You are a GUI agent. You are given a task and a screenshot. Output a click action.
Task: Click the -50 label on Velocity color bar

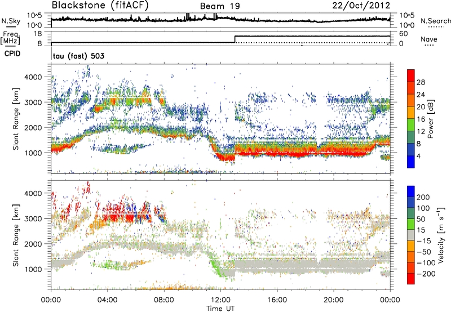tap(424, 252)
